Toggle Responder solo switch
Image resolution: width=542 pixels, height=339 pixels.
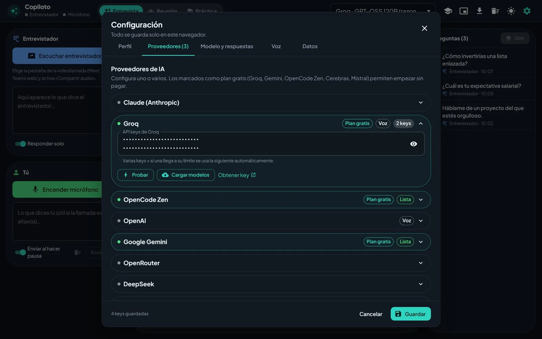[20, 144]
